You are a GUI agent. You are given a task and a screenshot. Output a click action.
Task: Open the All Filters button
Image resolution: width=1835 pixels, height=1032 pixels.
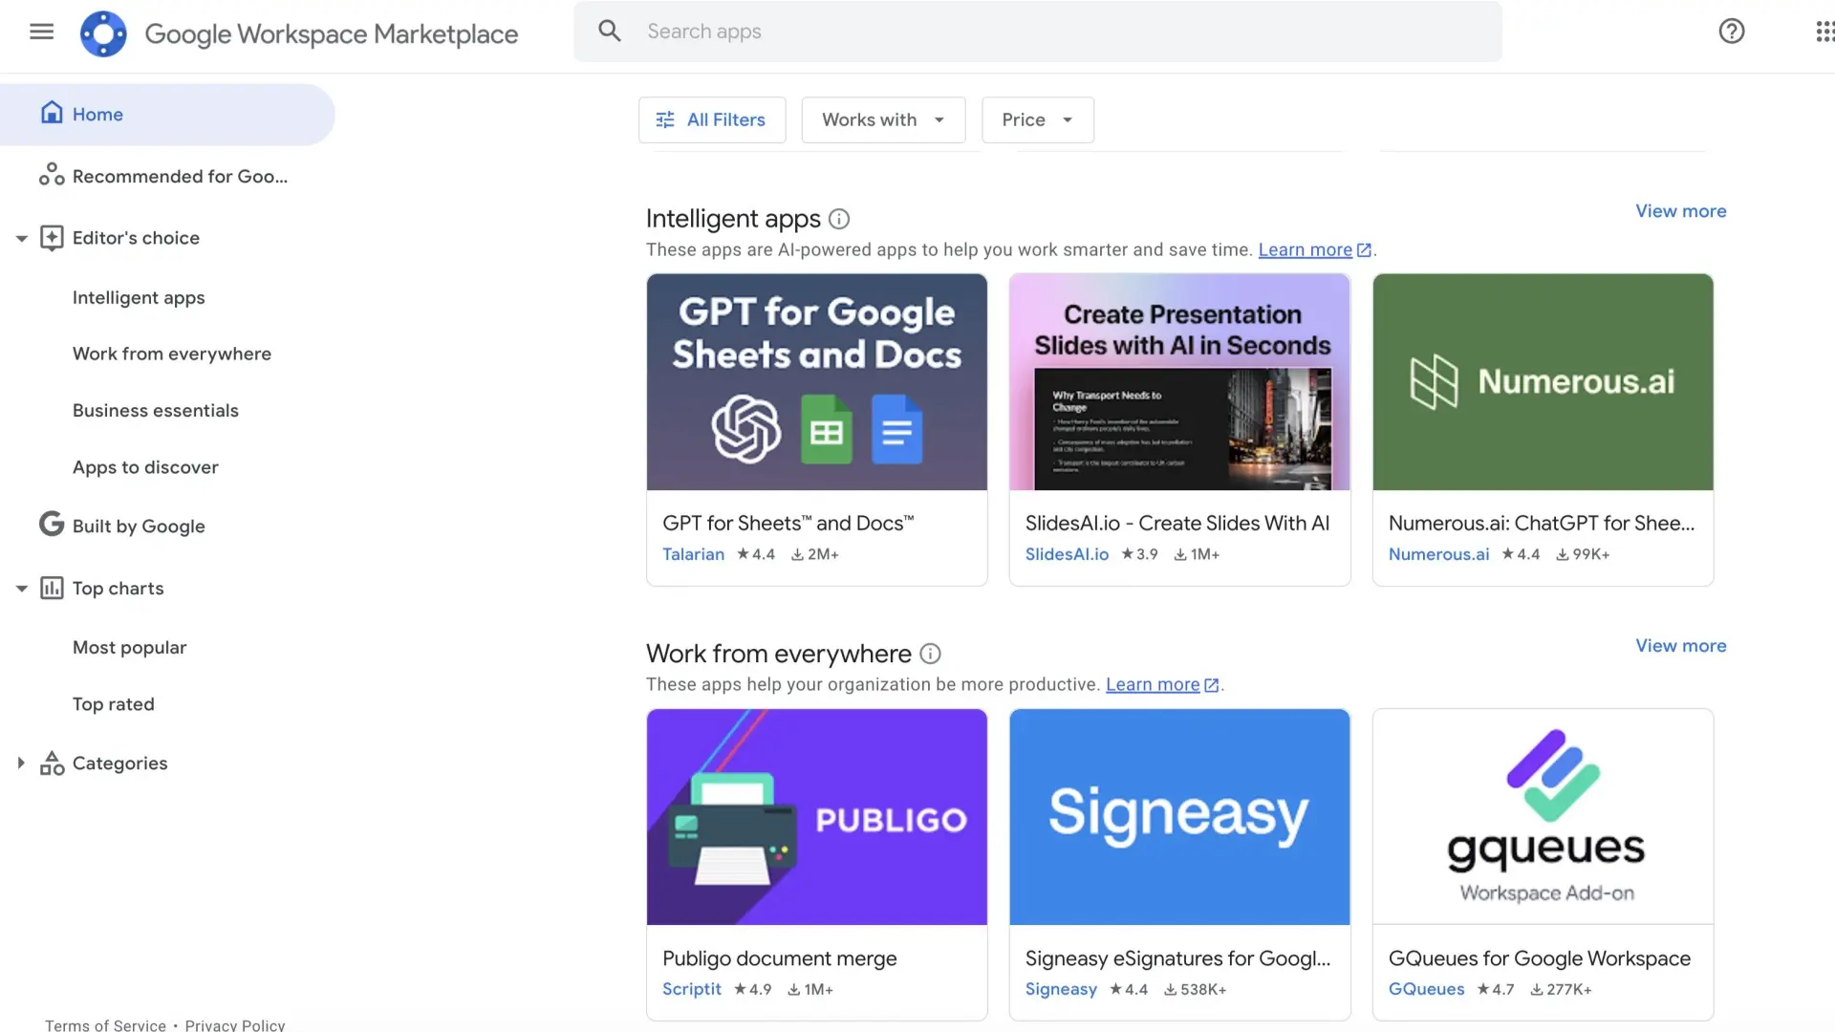point(711,119)
